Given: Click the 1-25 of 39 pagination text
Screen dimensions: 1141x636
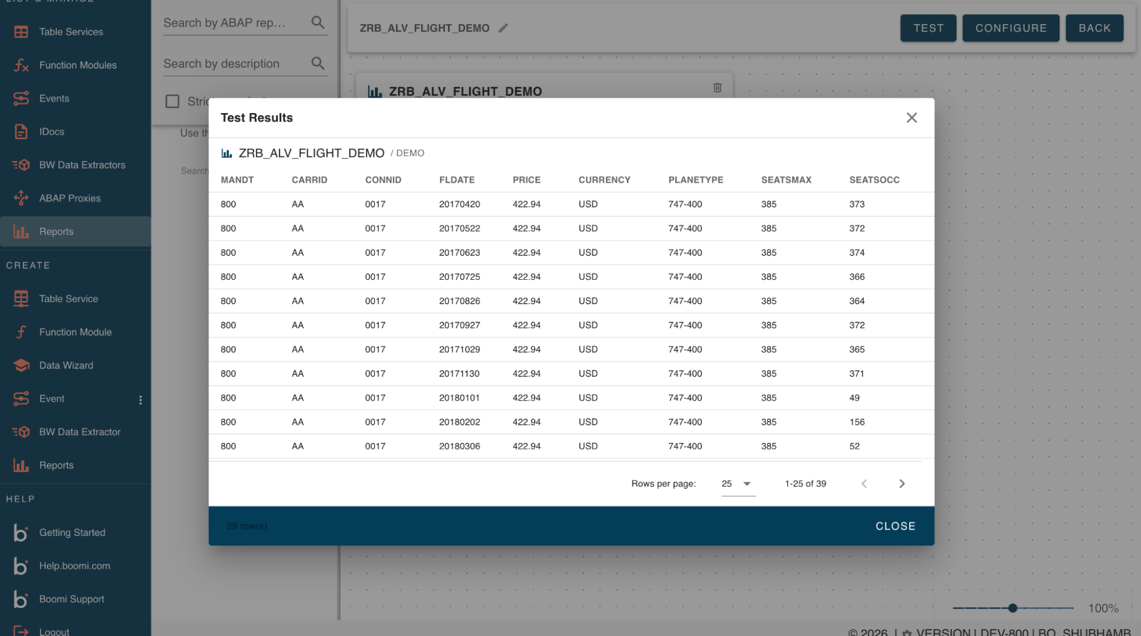Looking at the screenshot, I should pos(805,484).
